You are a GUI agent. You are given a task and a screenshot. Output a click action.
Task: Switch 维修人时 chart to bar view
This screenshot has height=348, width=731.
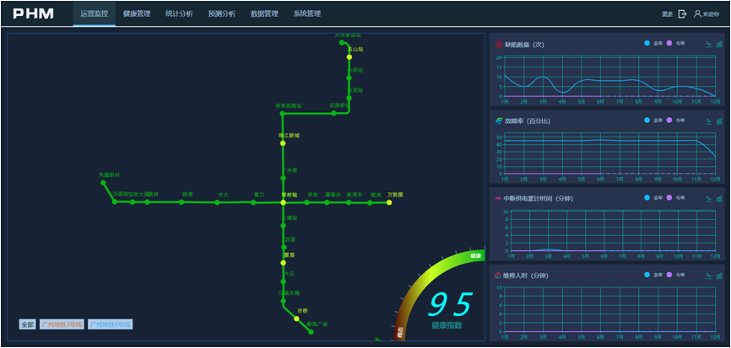point(719,276)
